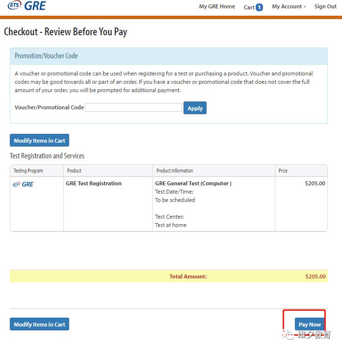
Task: Click GRE Test Registration product cell
Action: (94, 183)
